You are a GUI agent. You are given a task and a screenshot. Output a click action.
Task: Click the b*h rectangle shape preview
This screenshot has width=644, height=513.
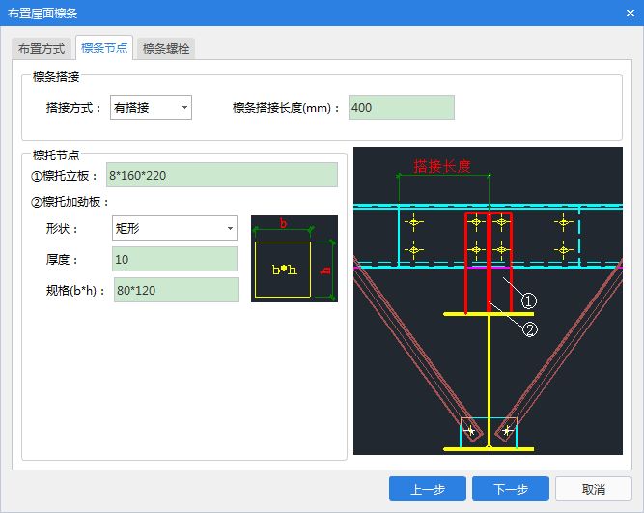pos(294,259)
